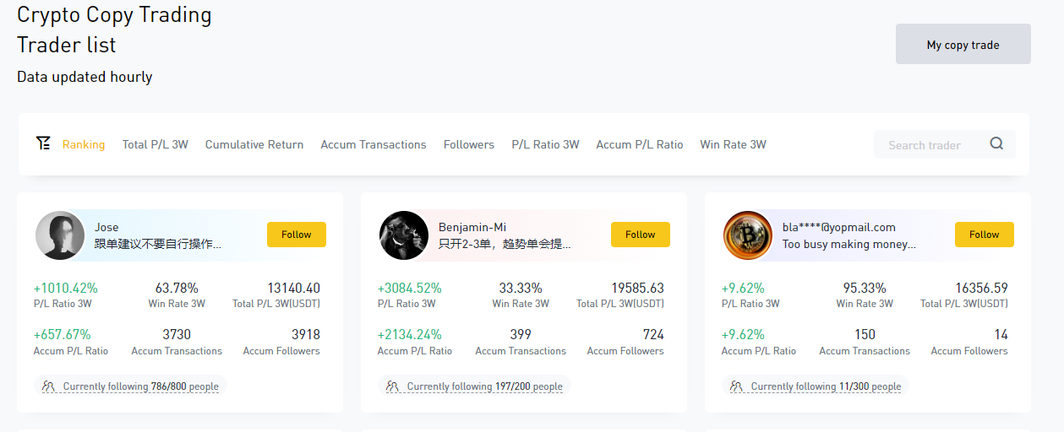Click the people icon in Jose's following badge

48,386
